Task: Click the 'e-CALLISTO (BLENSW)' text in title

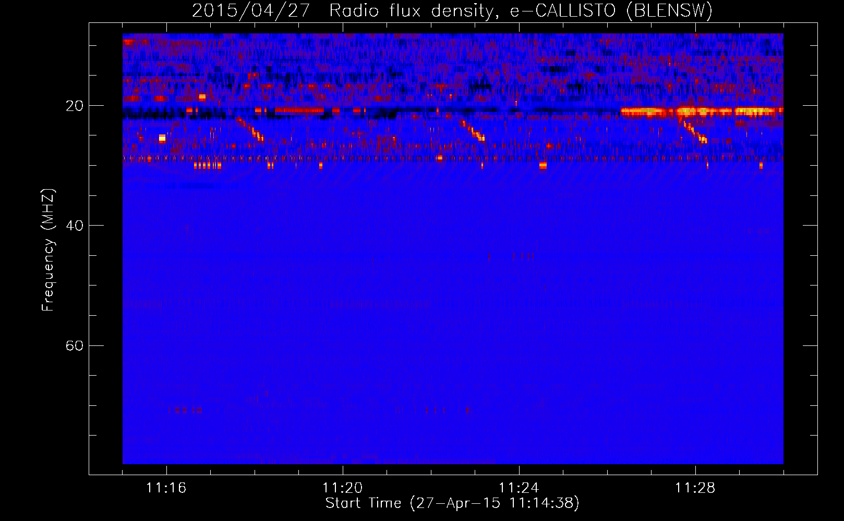Action: pyautogui.click(x=611, y=10)
